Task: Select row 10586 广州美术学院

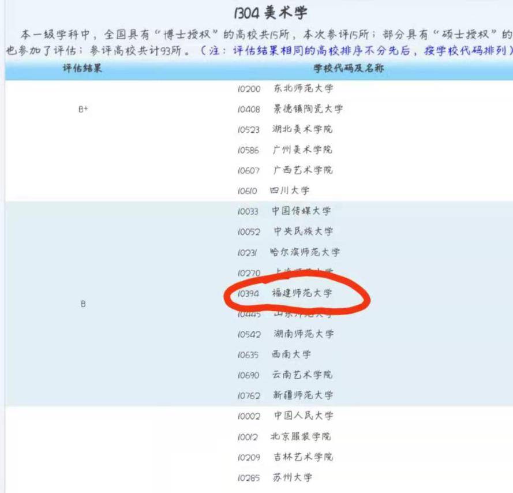Action: click(285, 150)
